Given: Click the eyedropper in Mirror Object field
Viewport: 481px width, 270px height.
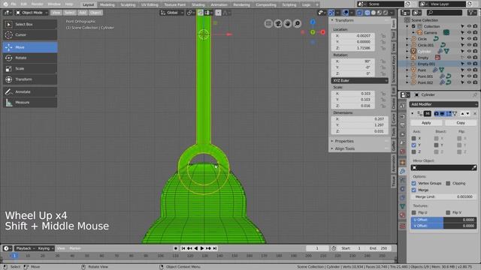Looking at the screenshot, I should (473, 167).
